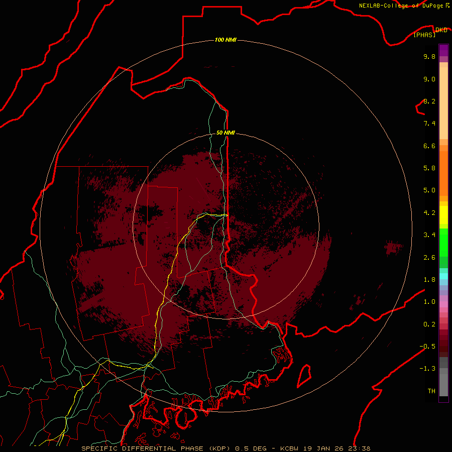This screenshot has width=452, height=452.
Task: Click the -1.3 value on color scale
Action: click(427, 369)
